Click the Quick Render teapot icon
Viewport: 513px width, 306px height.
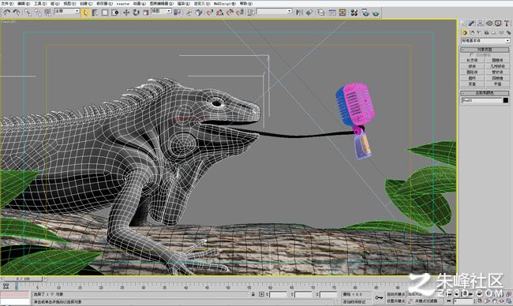pos(376,13)
